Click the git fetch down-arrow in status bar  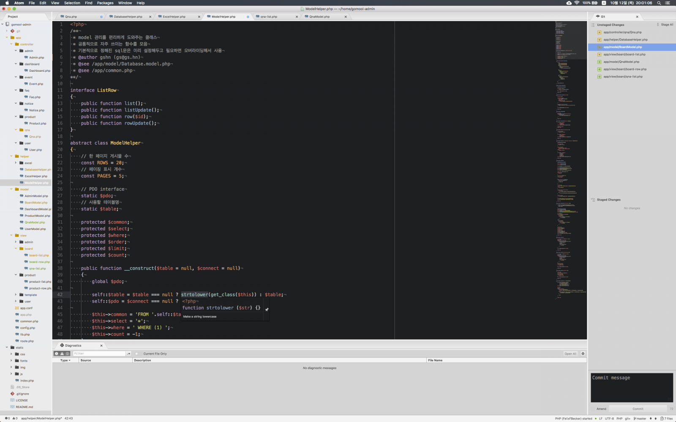[651, 419]
